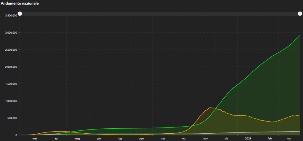The height and width of the screenshot is (141, 303).
Task: Click the 'ott' month label
Action: pyautogui.click(x=184, y=138)
